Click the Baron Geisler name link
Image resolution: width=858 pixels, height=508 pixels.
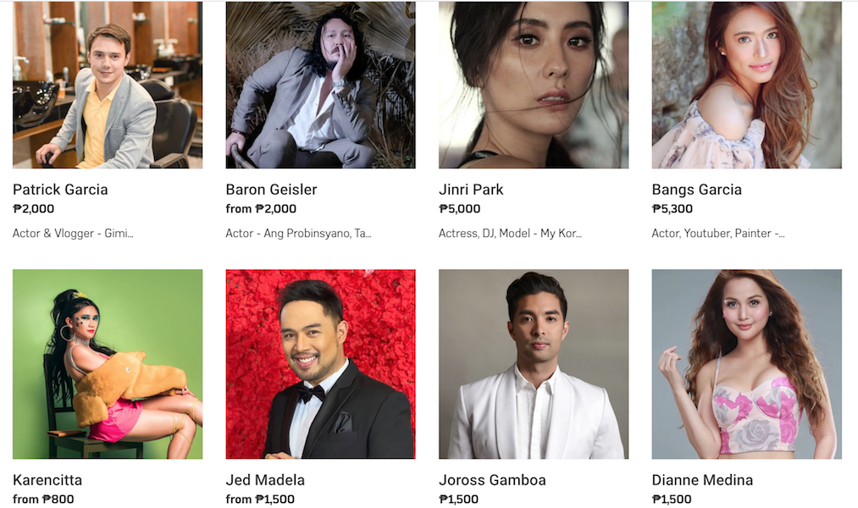tap(271, 190)
